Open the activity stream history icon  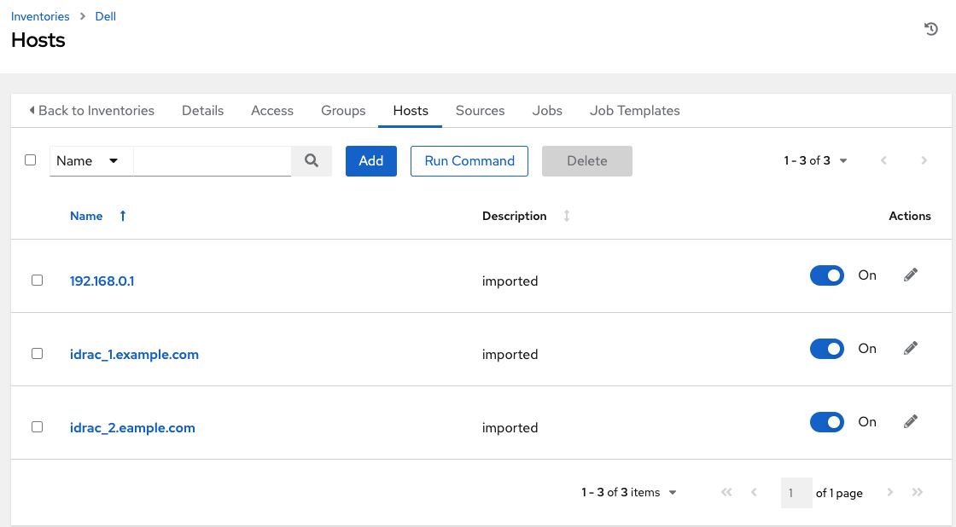[931, 30]
